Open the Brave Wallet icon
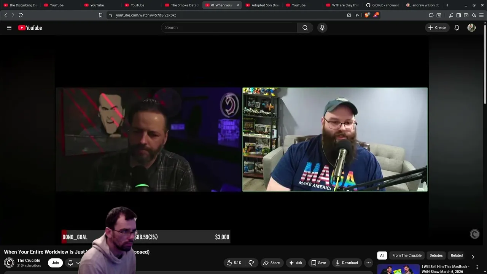The height and width of the screenshot is (274, 487). (x=466, y=15)
